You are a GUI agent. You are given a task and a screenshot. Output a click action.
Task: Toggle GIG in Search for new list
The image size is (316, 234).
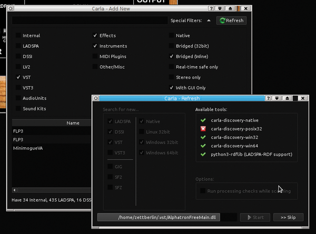(110, 167)
